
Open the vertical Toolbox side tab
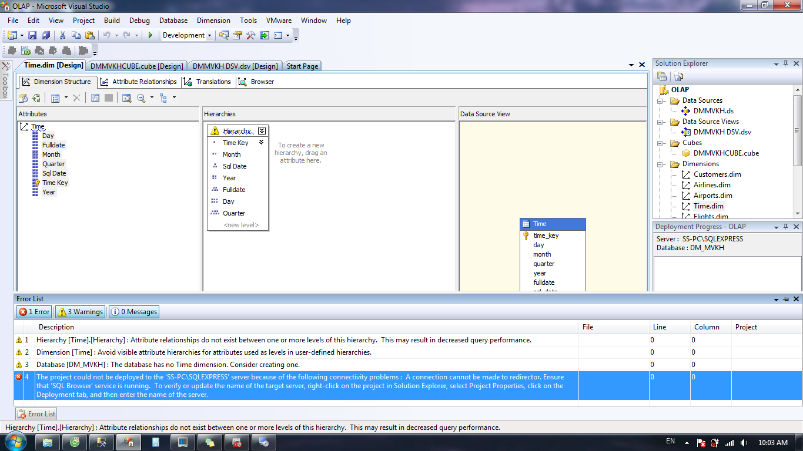[x=5, y=80]
